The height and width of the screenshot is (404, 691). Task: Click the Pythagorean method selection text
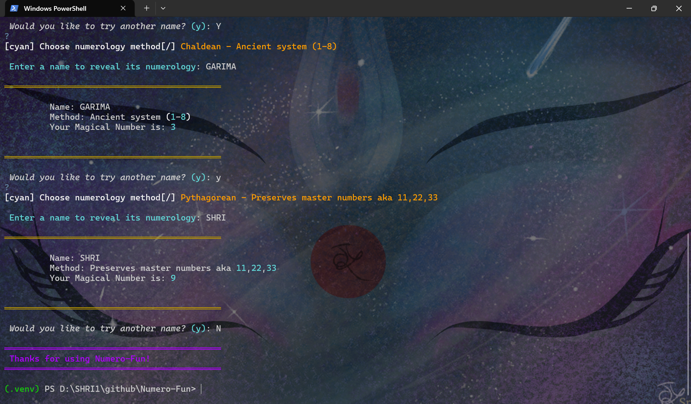point(309,198)
